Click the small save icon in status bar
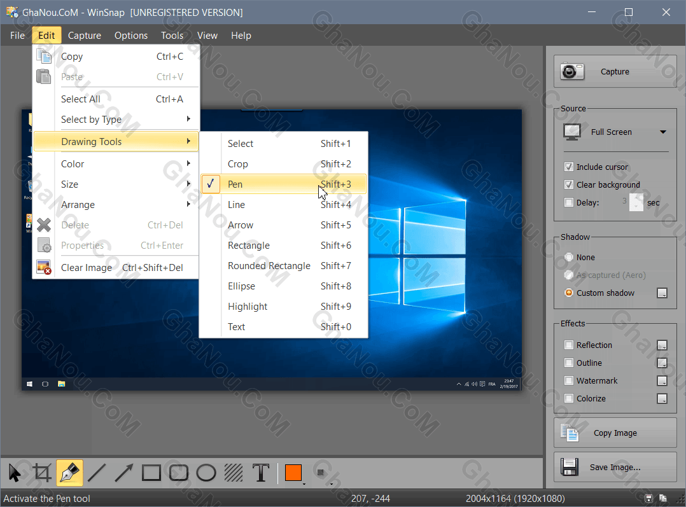Viewport: 686px width, 507px height. pyautogui.click(x=649, y=498)
